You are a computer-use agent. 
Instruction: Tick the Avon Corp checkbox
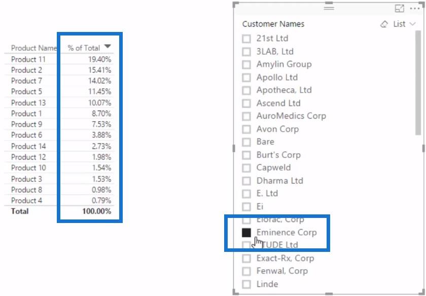coord(246,129)
